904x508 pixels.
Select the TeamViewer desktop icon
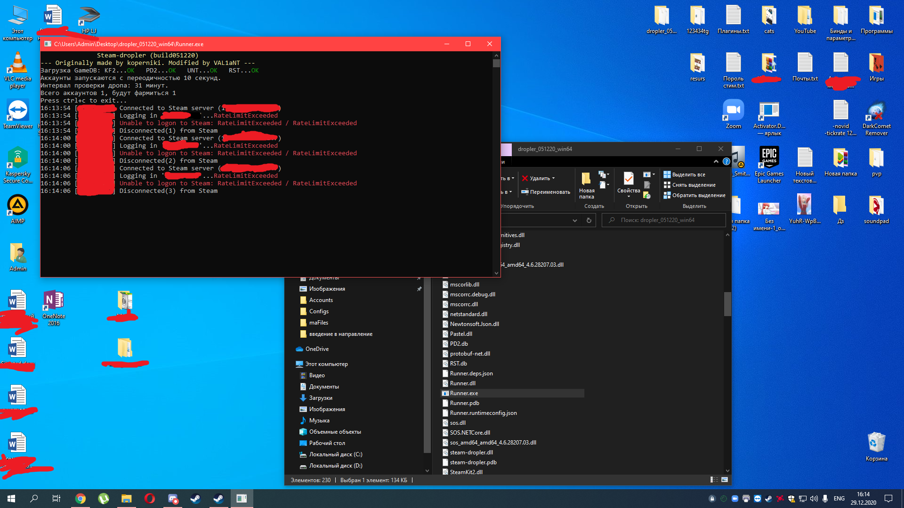point(18,114)
